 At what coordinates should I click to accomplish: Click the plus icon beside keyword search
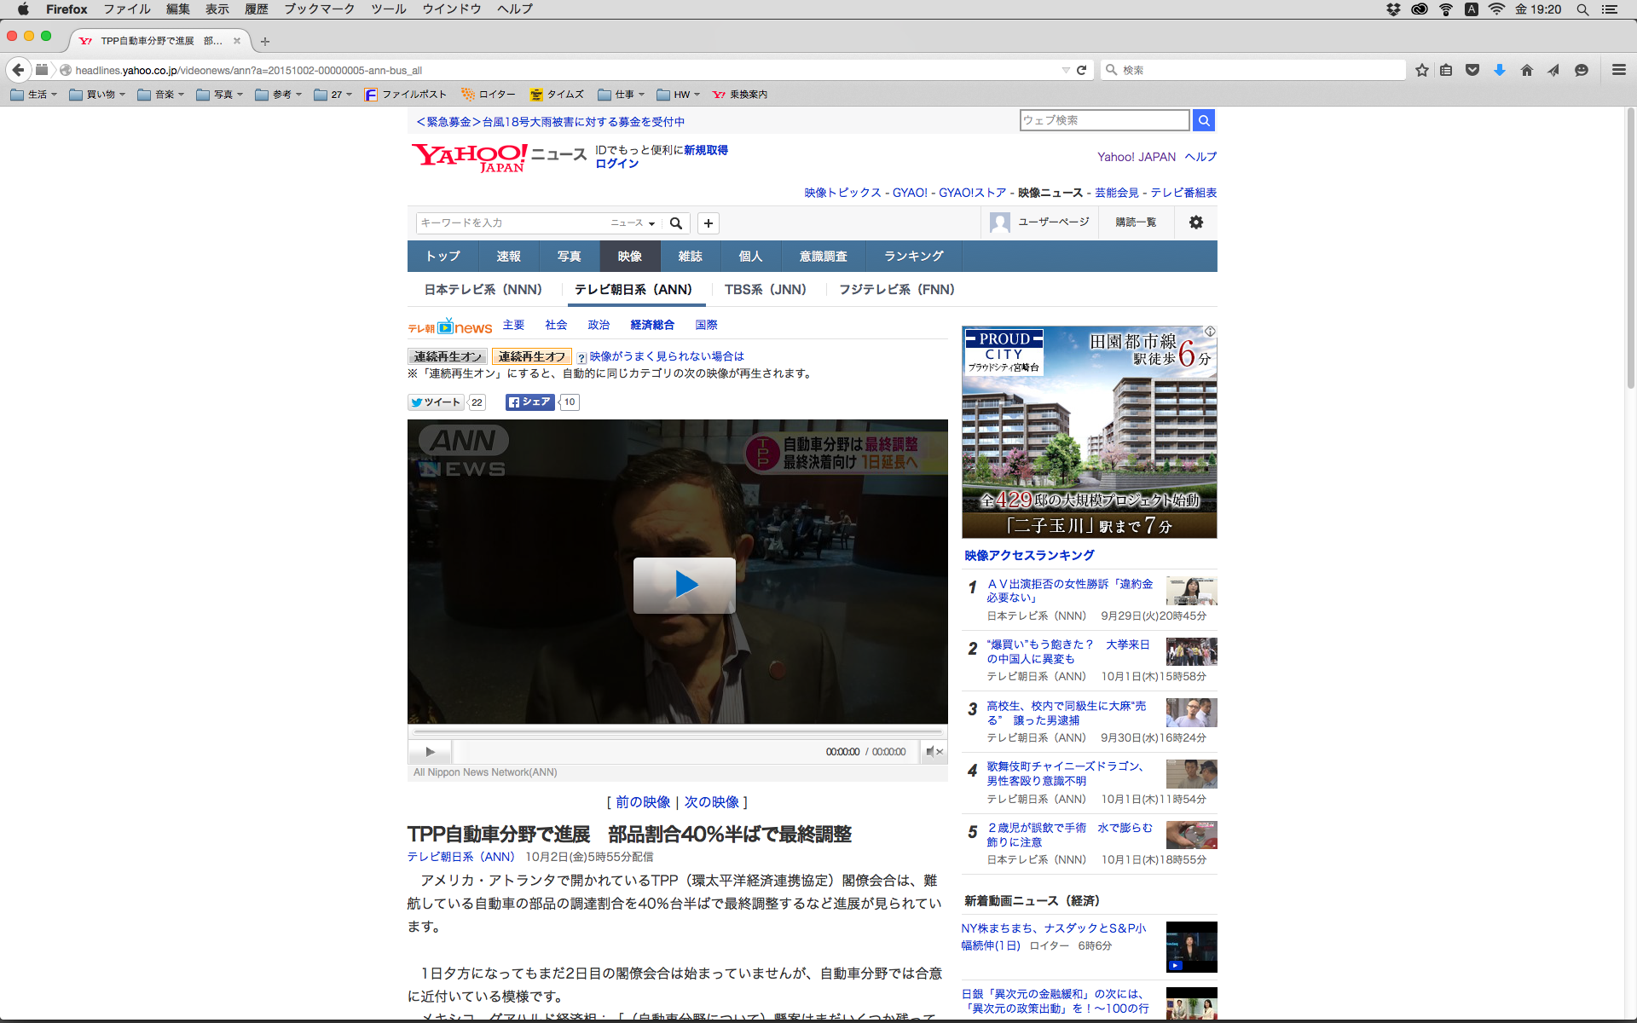[x=708, y=223]
